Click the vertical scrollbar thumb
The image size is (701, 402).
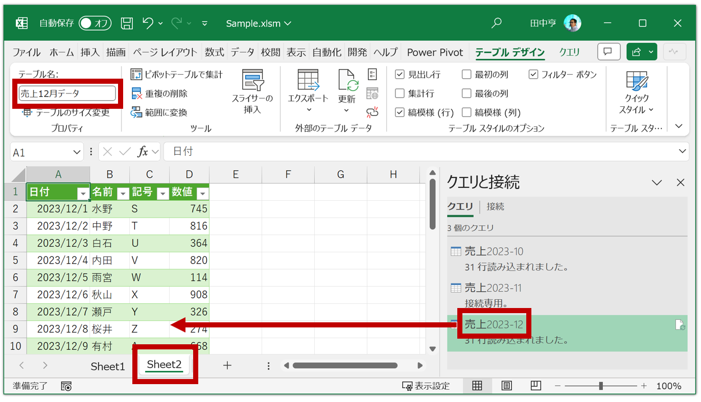(433, 204)
